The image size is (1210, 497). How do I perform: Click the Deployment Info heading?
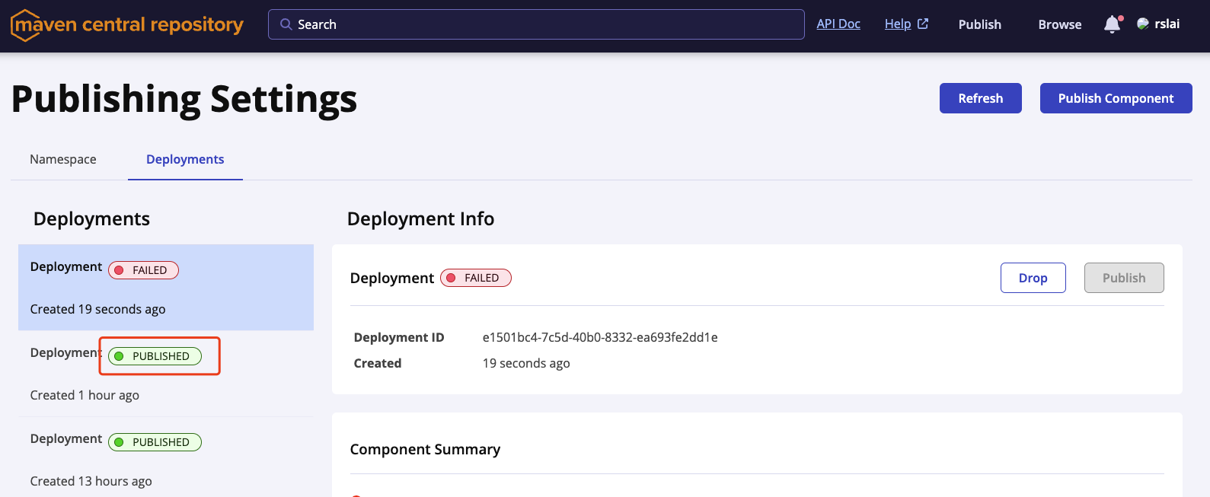coord(420,219)
